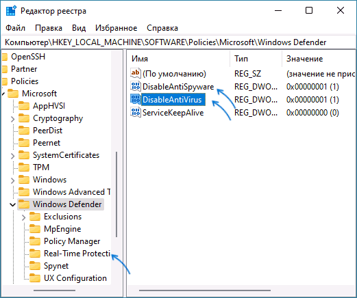Screen dimensions: 357x298
Task: Click the Real-Time Protection folder icon
Action: point(35,254)
